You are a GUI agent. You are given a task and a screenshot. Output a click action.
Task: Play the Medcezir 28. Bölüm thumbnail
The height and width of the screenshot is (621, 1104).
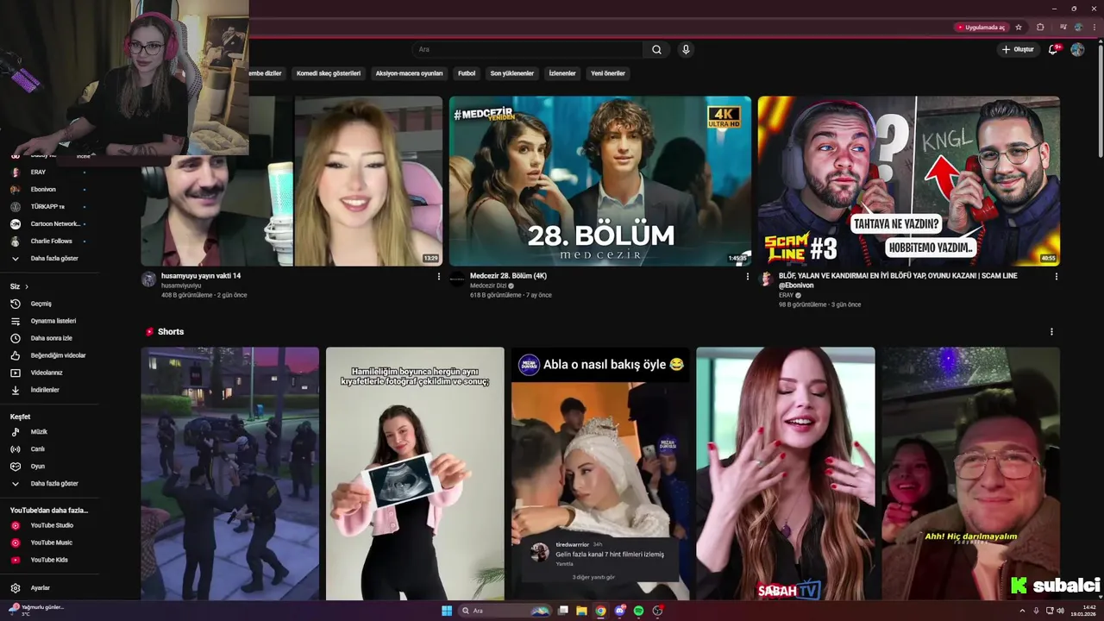(x=600, y=181)
